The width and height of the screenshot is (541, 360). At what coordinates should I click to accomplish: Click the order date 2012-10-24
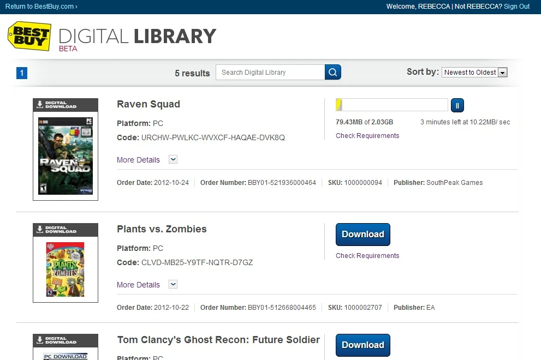pyautogui.click(x=171, y=183)
